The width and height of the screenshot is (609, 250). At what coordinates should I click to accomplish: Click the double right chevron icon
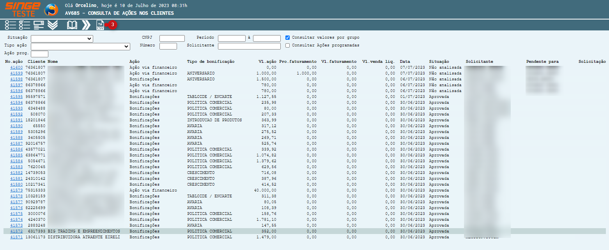click(x=86, y=25)
